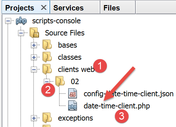Select the 02 folder name

[x=75, y=81]
